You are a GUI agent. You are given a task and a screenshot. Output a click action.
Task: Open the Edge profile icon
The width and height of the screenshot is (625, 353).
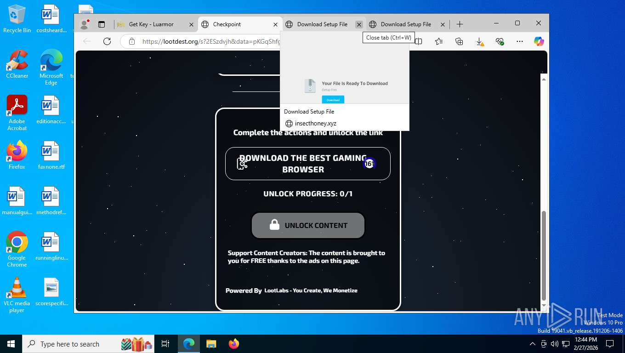pos(84,24)
